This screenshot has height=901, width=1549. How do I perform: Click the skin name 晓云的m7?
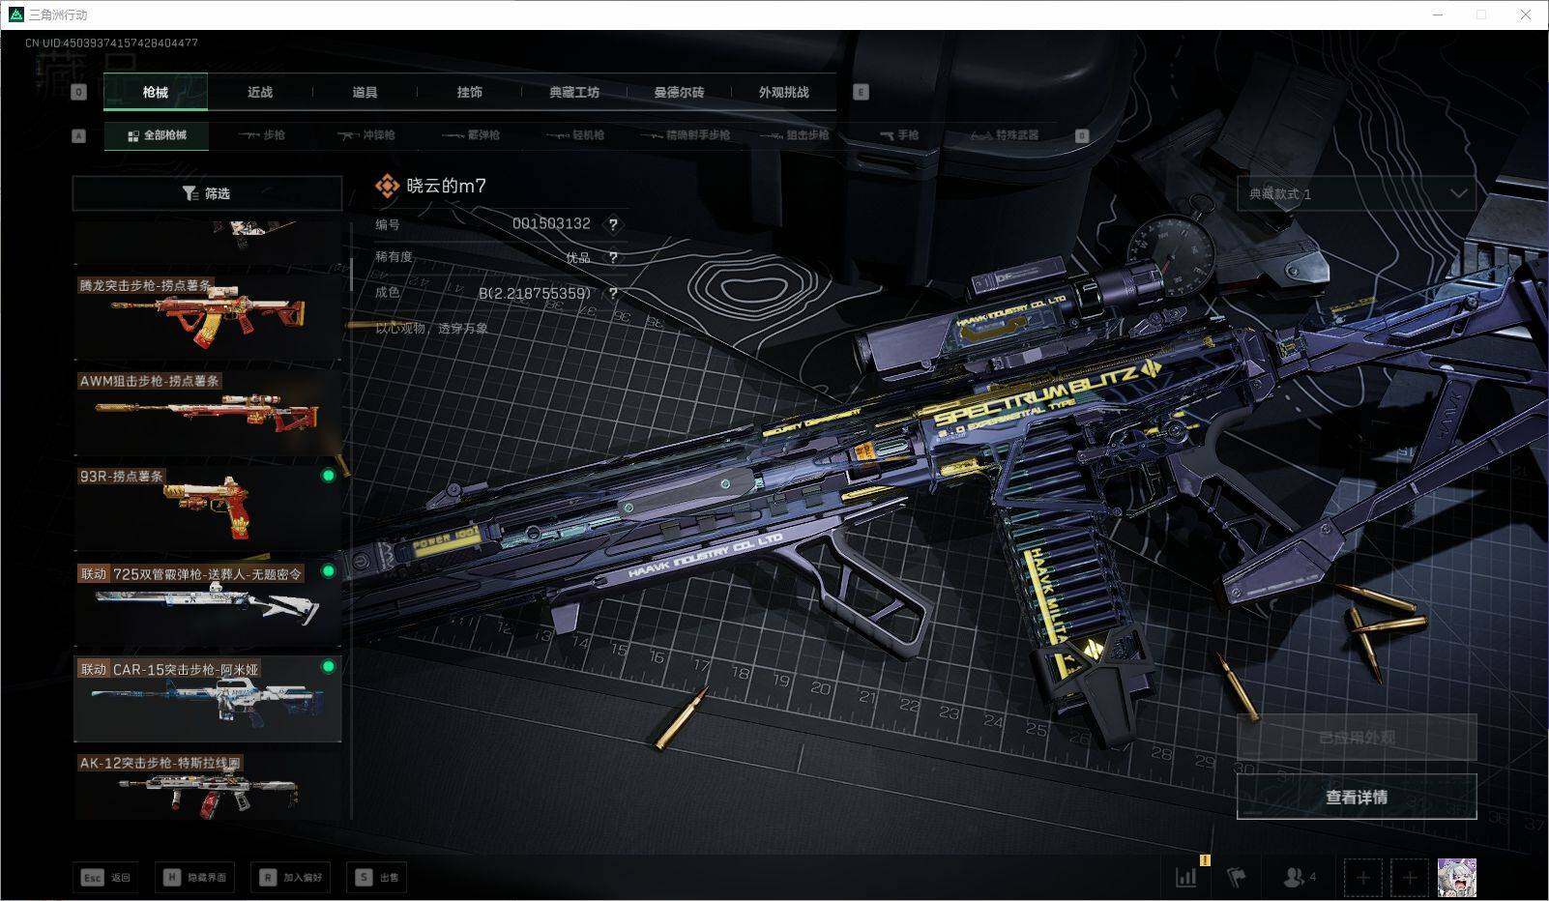click(x=447, y=186)
